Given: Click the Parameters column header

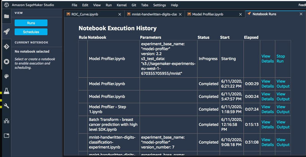Looking at the screenshot, I should [x=151, y=37].
